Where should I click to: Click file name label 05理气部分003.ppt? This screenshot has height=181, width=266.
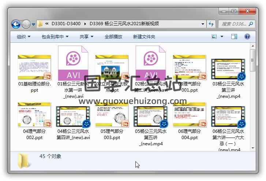[x=112, y=134]
